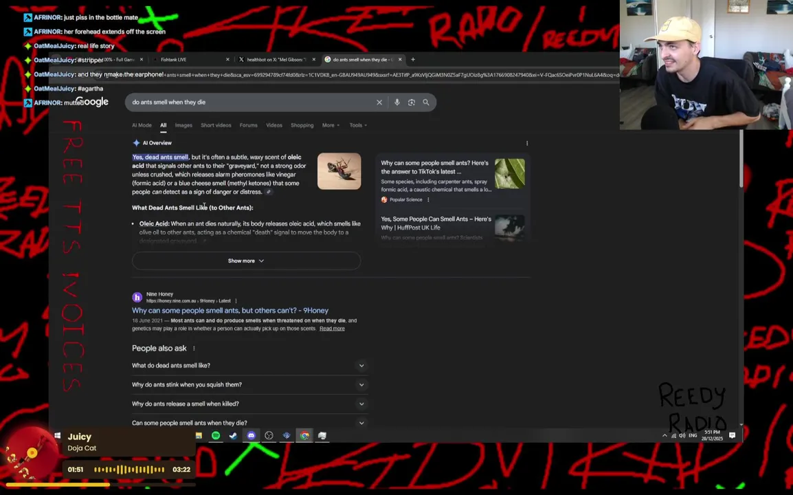Click the ENG language indicator
This screenshot has height=495, width=793.
coord(693,435)
